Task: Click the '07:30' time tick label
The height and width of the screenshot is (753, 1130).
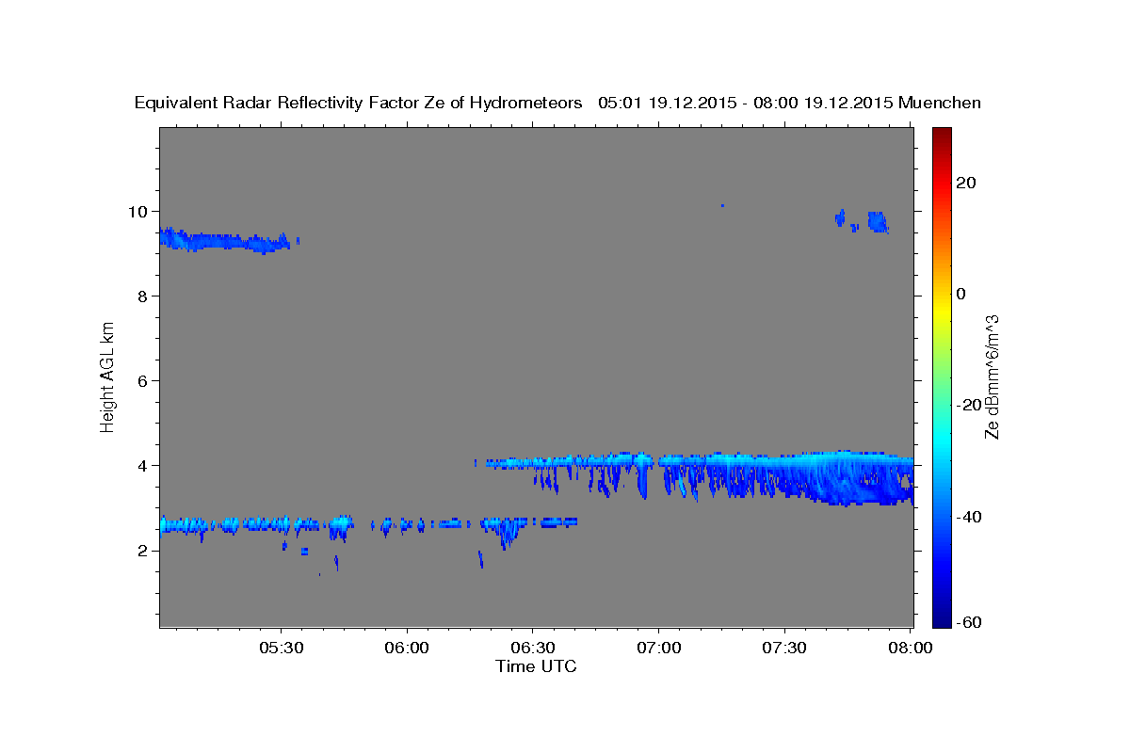Action: 783,649
